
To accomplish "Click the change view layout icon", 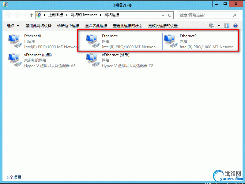I will [211, 26].
